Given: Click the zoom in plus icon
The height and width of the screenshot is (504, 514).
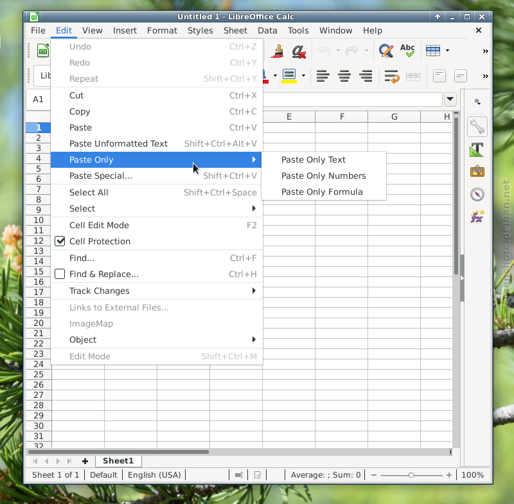Looking at the screenshot, I should tap(448, 475).
